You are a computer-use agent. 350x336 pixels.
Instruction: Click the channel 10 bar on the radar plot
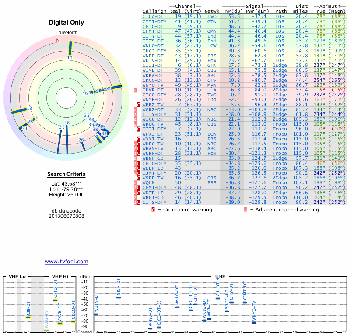tap(70, 48)
